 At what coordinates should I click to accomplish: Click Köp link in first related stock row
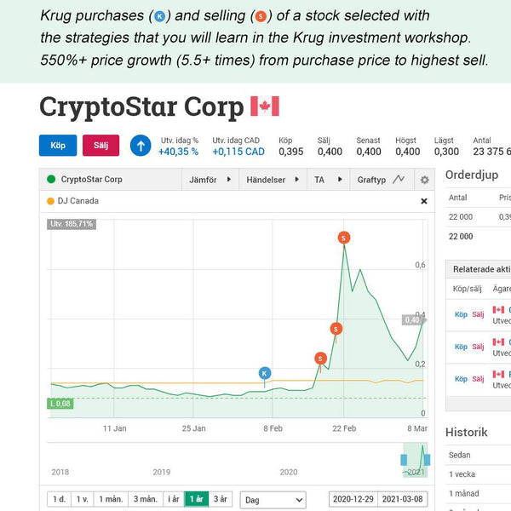pyautogui.click(x=461, y=314)
